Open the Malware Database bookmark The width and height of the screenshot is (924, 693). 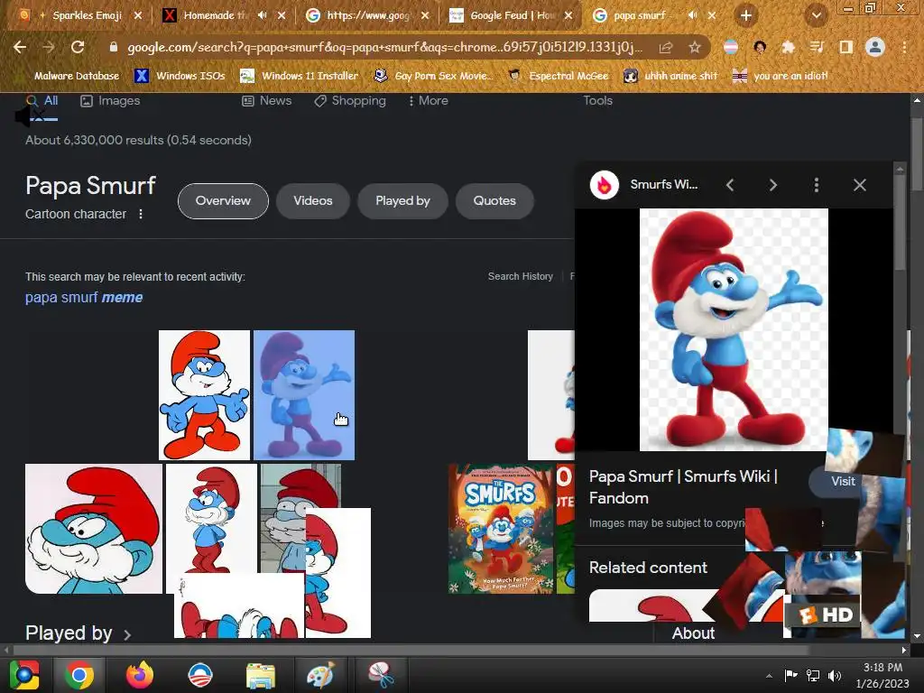pos(77,76)
